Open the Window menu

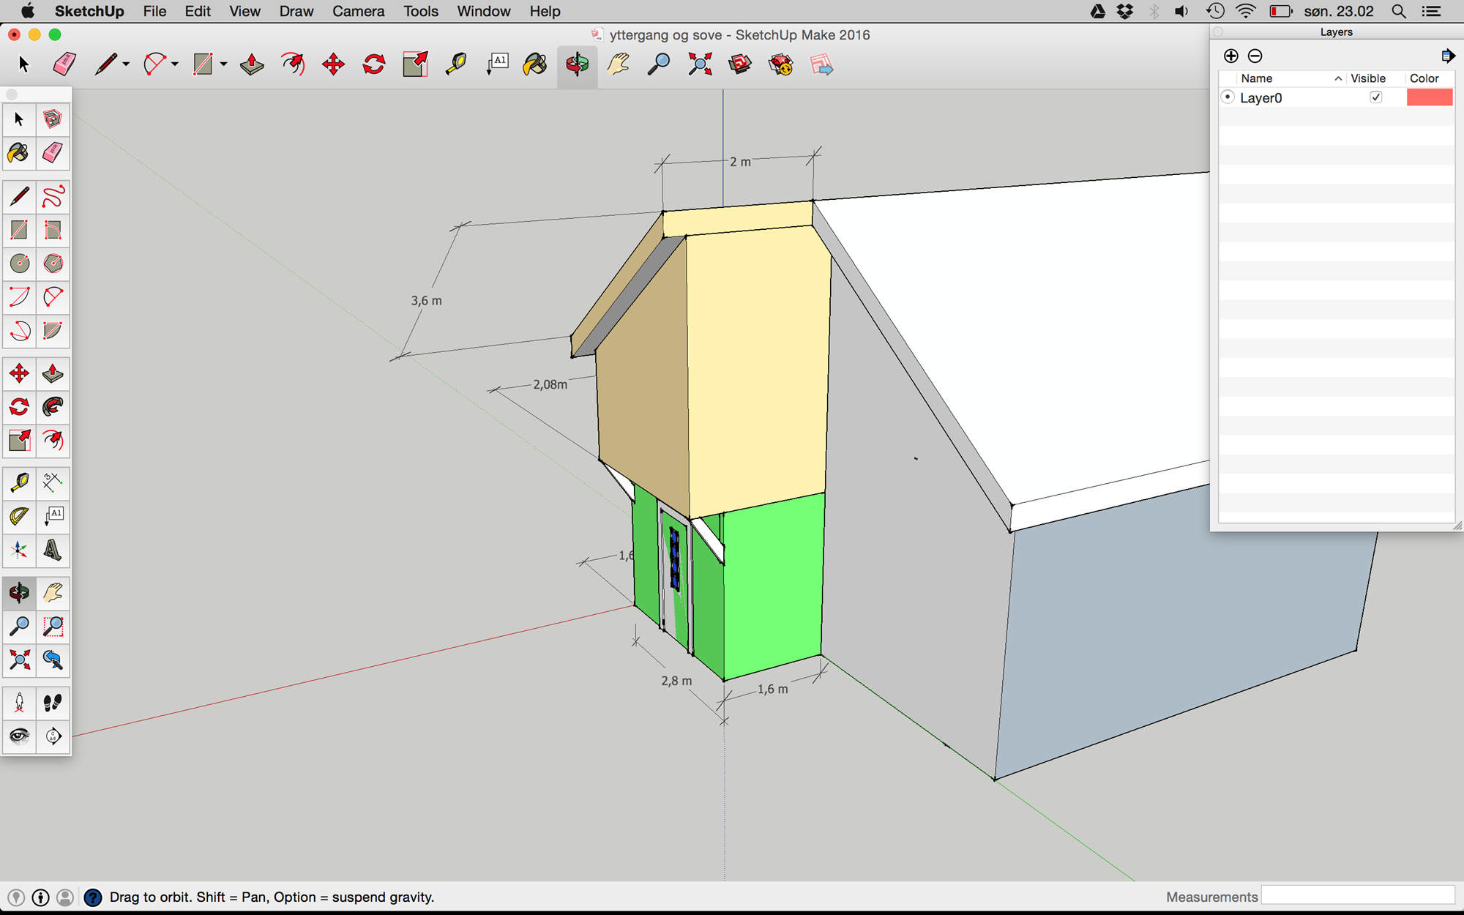click(483, 12)
